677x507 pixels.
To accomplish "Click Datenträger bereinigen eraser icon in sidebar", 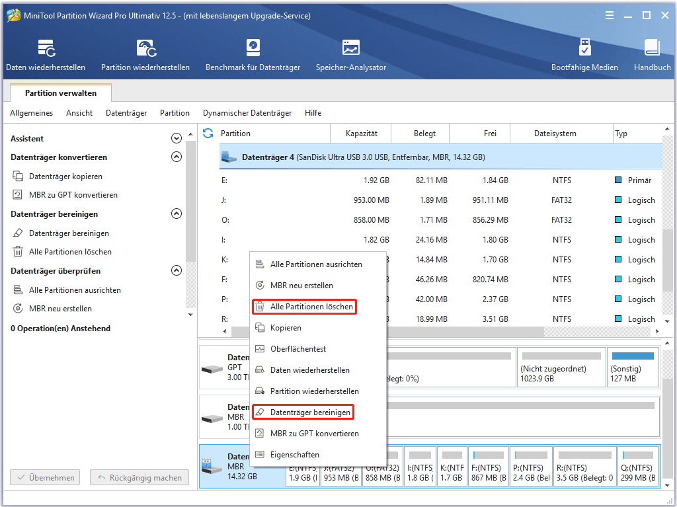I will click(x=18, y=233).
